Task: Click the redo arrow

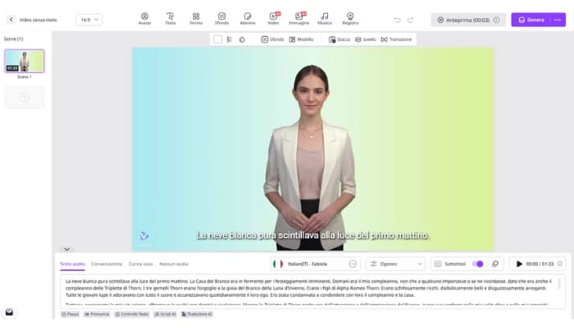Action: pos(410,20)
